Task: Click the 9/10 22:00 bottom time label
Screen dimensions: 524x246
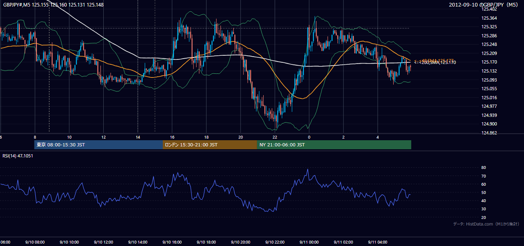Action: coord(275,242)
